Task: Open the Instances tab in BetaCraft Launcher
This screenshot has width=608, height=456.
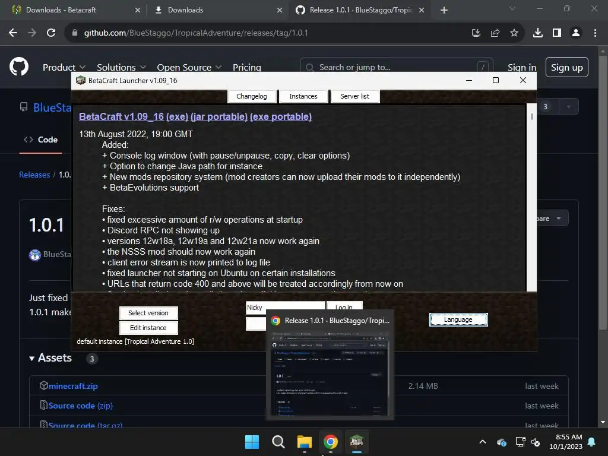Action: tap(303, 96)
